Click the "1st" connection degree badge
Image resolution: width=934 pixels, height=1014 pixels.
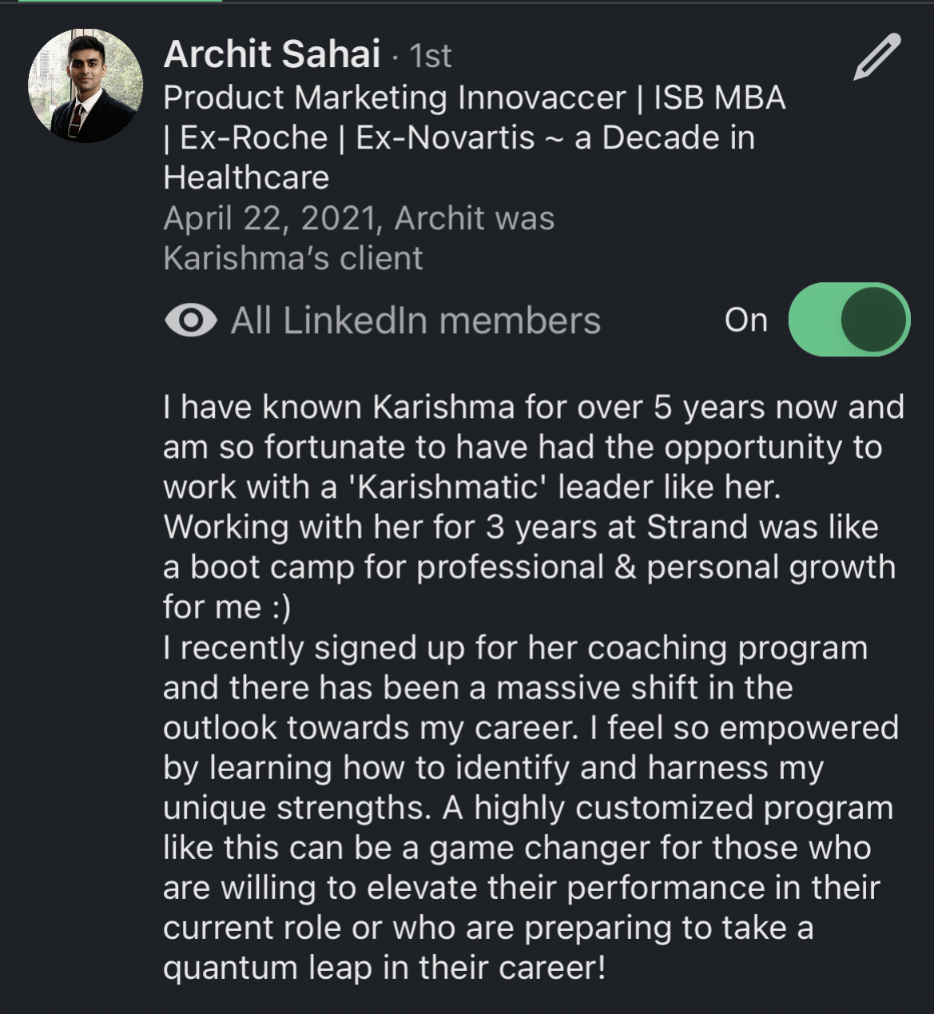click(x=430, y=56)
